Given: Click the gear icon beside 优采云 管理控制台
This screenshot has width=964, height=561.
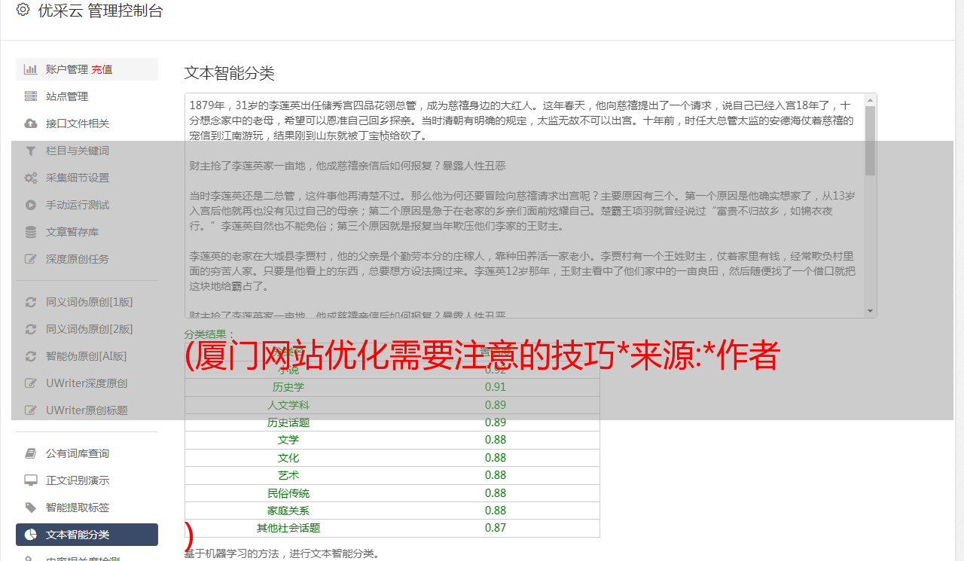Looking at the screenshot, I should pyautogui.click(x=23, y=10).
